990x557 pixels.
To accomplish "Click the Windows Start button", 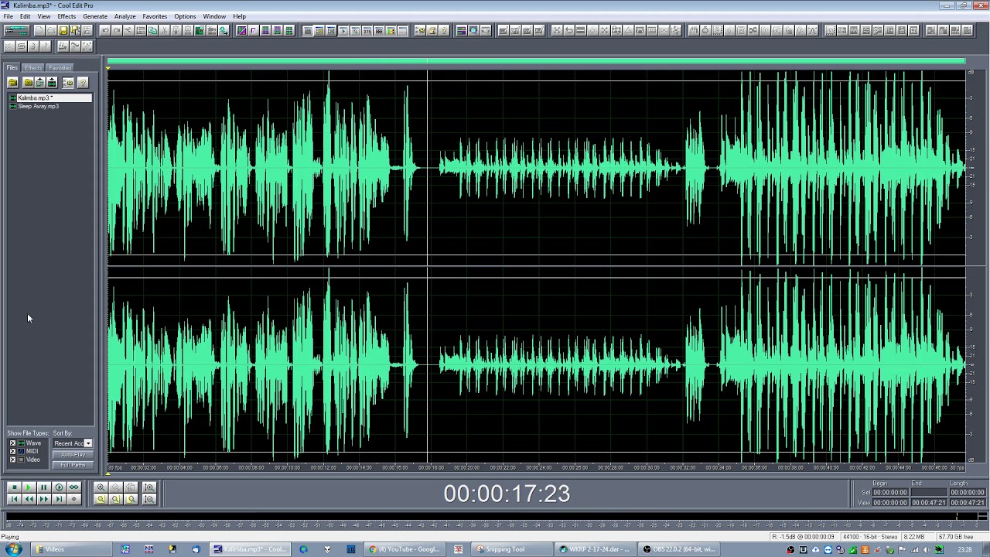I will pos(14,549).
